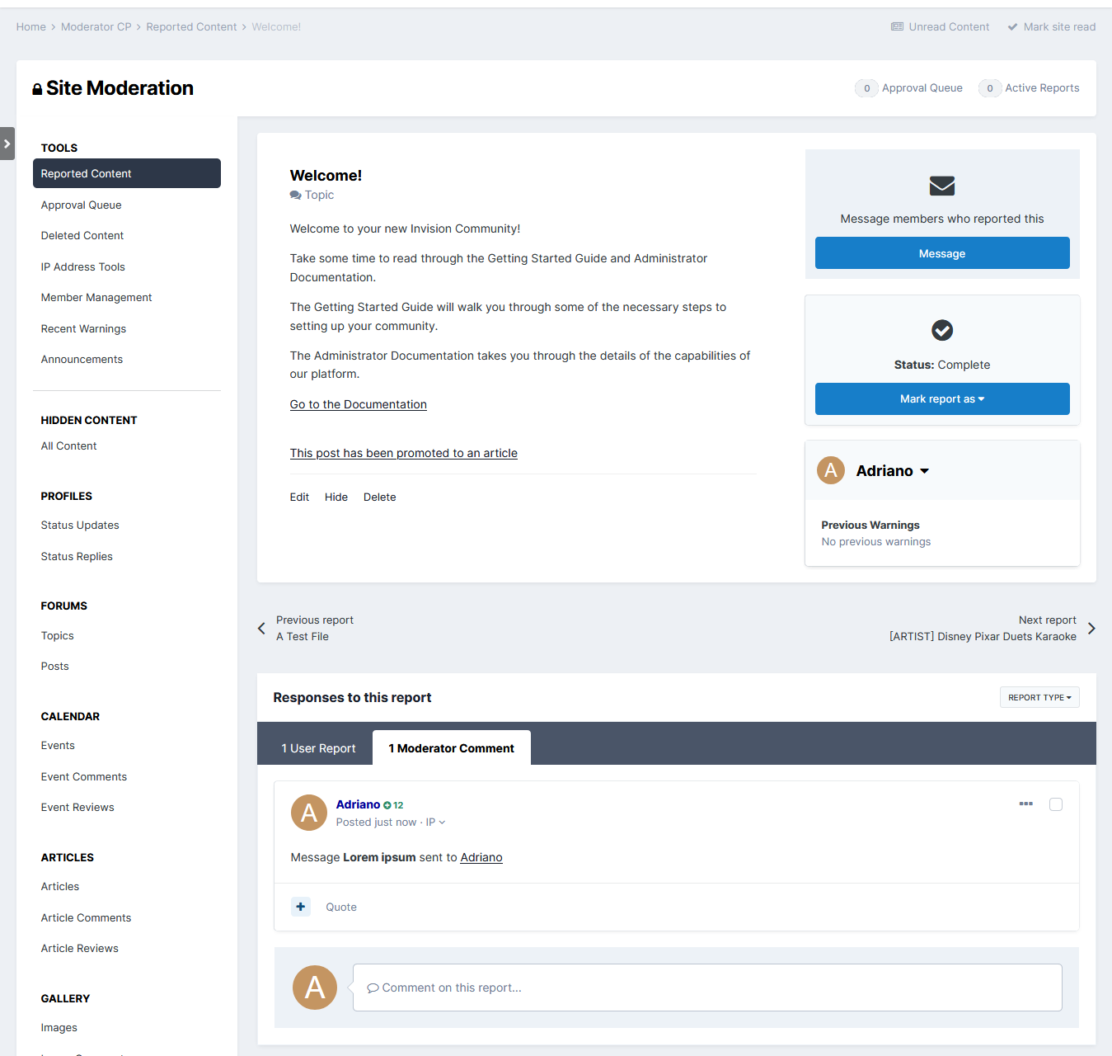The height and width of the screenshot is (1056, 1112).
Task: Expand the Adriano member menu caret
Action: 925,471
